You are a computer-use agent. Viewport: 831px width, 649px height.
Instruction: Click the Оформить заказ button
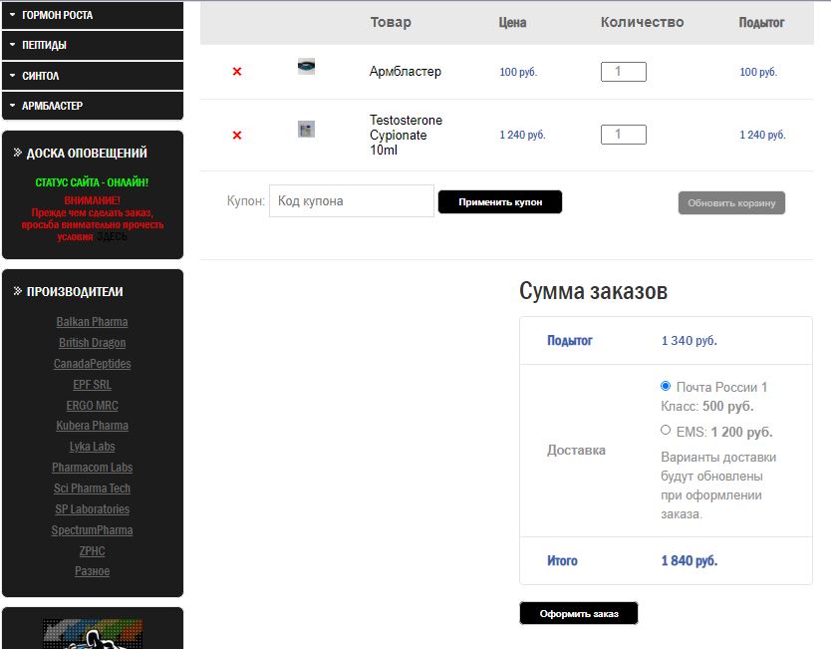(579, 614)
